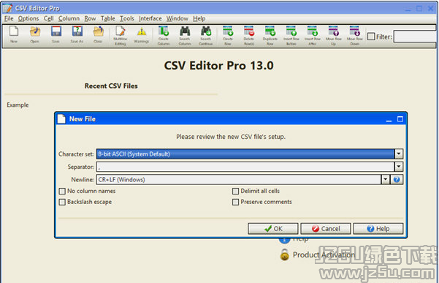
Task: Expand the Newline dropdown arrow
Action: coord(385,179)
